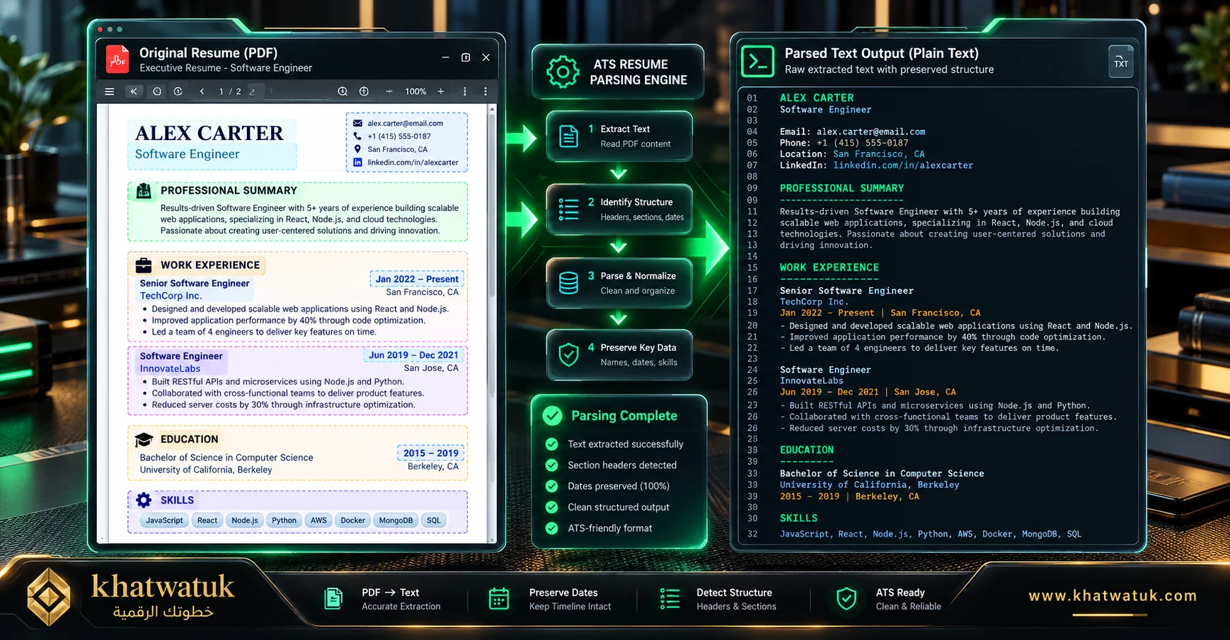Click the phone icon beside +1 (415) 555-0187

(x=357, y=136)
